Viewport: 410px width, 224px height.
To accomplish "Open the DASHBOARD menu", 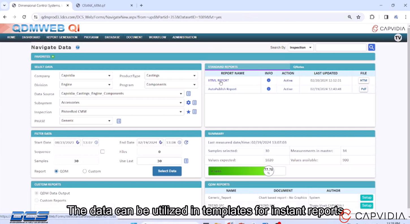I will pos(31,37).
